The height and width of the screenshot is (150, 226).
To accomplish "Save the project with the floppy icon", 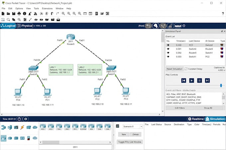I will (x=14, y=14).
